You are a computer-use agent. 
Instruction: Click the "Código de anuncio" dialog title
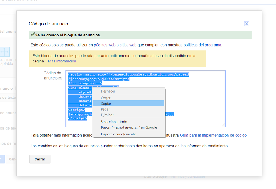pos(48,24)
